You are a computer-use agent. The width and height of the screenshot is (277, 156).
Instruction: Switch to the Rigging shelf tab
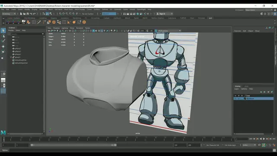[54, 18]
